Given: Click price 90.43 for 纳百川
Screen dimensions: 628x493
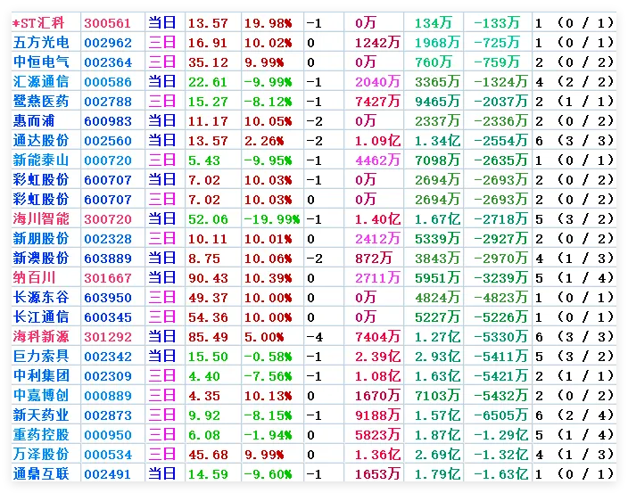Looking at the screenshot, I should point(208,278).
